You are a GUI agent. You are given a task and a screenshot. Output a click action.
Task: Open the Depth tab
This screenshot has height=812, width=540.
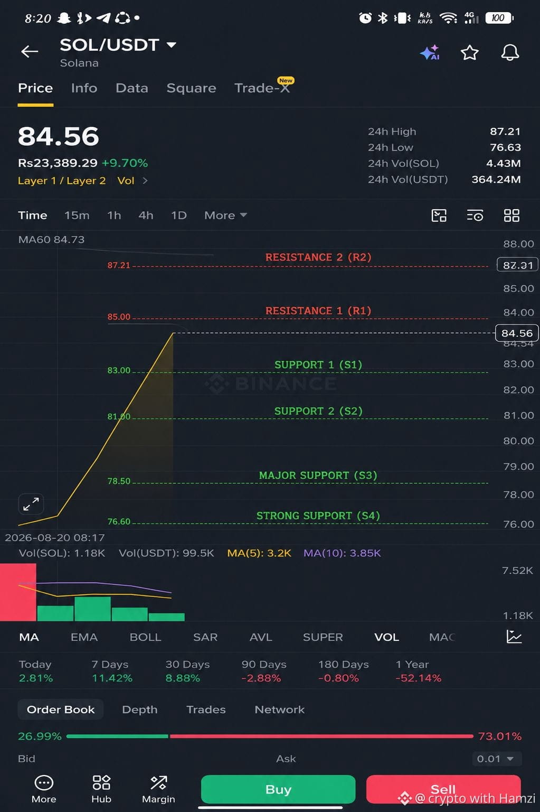coord(140,710)
